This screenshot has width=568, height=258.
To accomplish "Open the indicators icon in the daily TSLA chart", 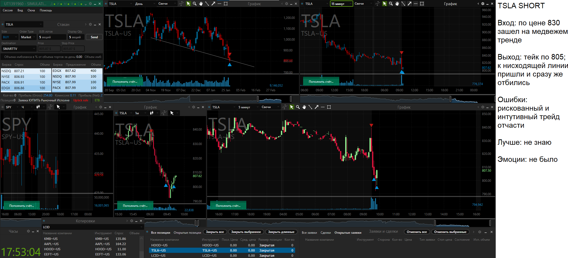I will click(x=181, y=4).
